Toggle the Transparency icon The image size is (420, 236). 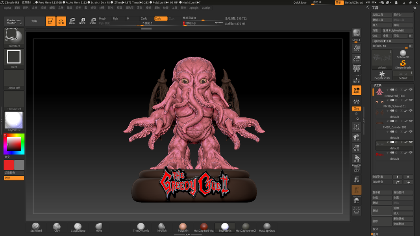tap(356, 179)
